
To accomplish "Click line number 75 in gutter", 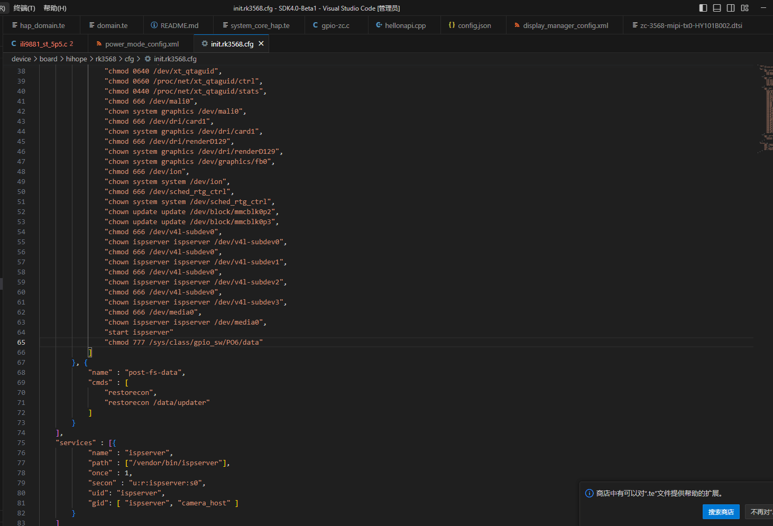I will click(21, 442).
